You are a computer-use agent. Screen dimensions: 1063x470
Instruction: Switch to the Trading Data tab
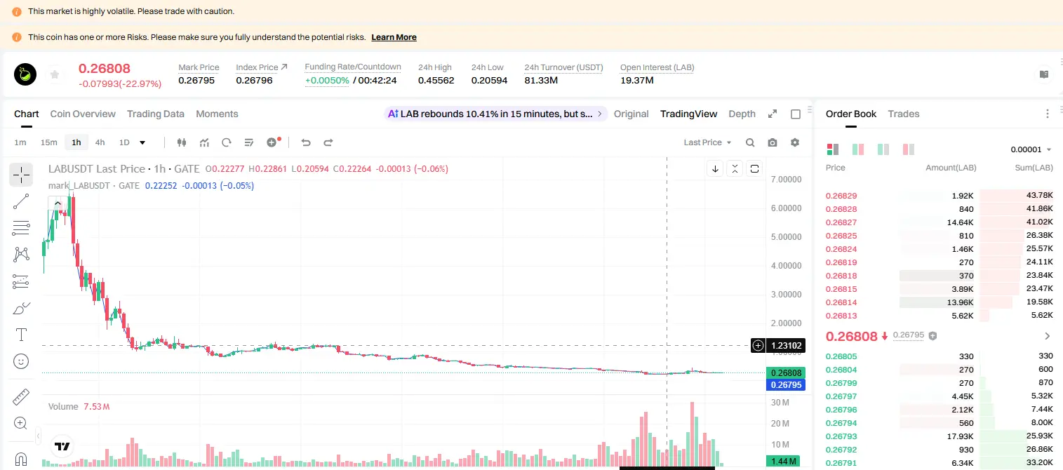coord(156,114)
